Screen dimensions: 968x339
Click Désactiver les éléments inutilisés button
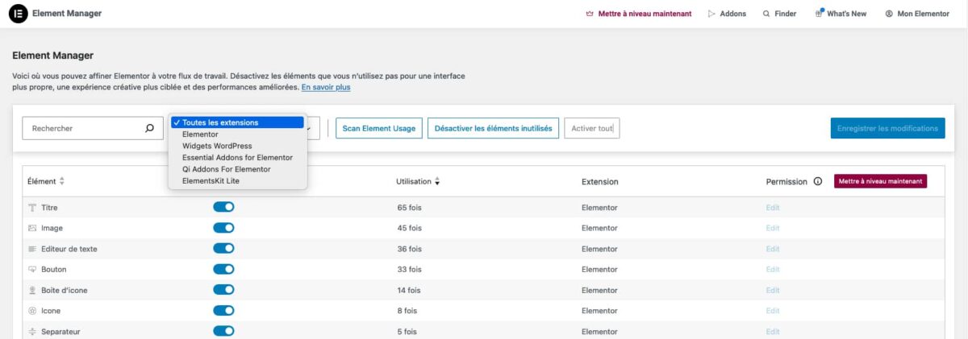[x=493, y=128]
